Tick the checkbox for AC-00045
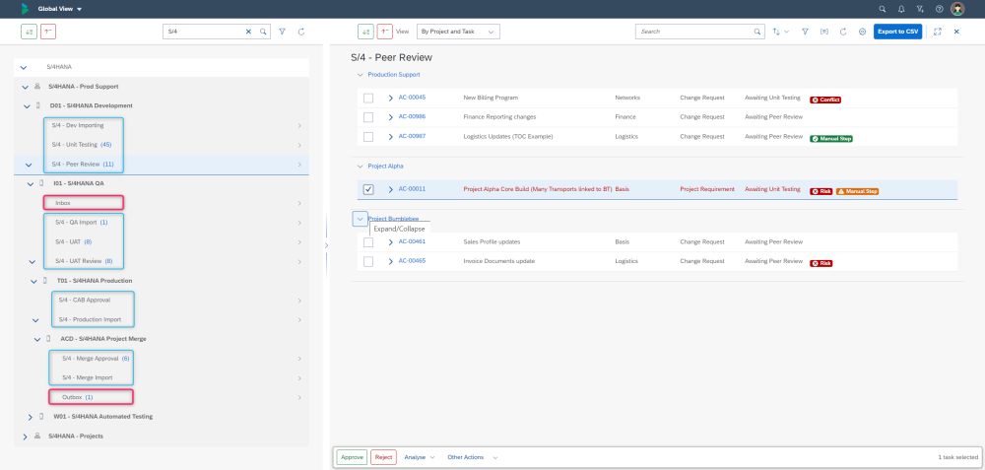Viewport: 985px width, 470px height. [x=368, y=98]
